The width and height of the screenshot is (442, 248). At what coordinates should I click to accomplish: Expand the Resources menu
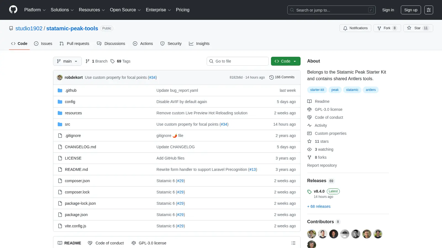pyautogui.click(x=92, y=10)
